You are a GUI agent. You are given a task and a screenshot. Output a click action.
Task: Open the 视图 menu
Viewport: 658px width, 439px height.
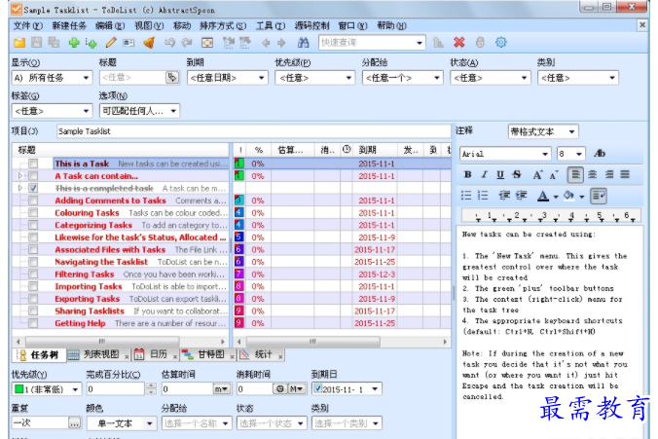point(149,26)
